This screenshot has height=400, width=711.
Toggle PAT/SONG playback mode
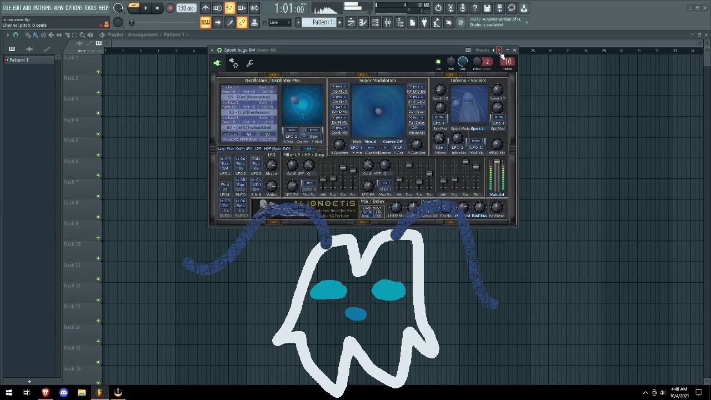pyautogui.click(x=134, y=8)
